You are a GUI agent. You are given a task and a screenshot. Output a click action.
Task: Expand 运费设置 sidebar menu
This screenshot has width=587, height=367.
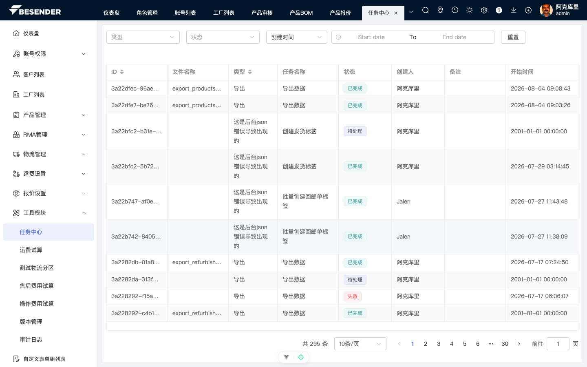[49, 174]
